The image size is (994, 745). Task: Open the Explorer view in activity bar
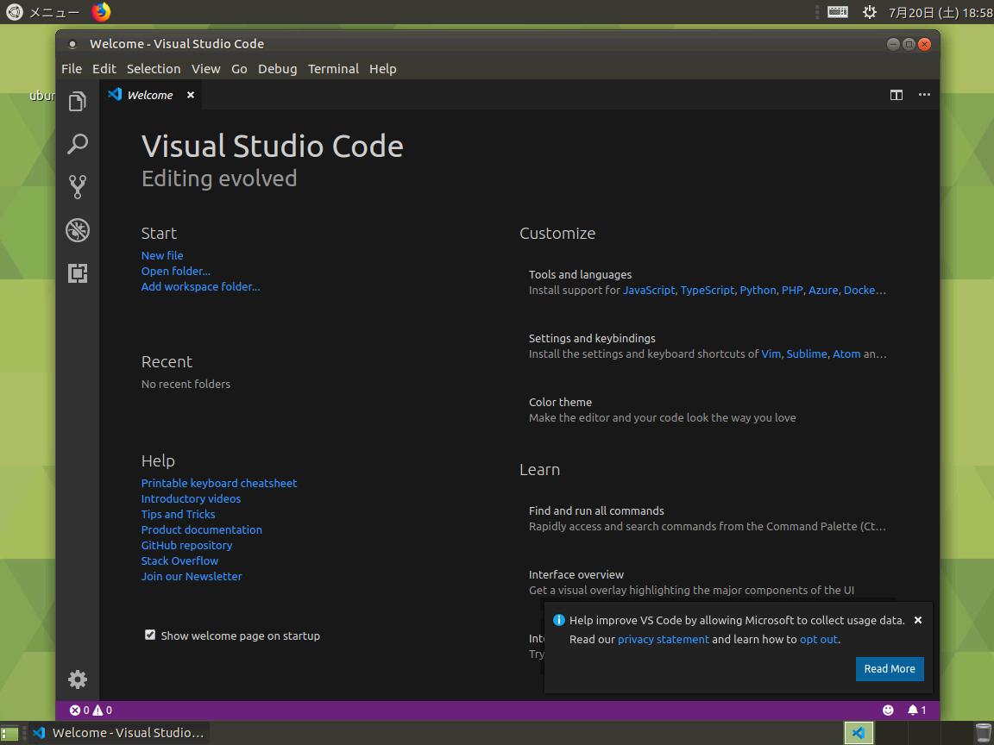click(x=78, y=102)
